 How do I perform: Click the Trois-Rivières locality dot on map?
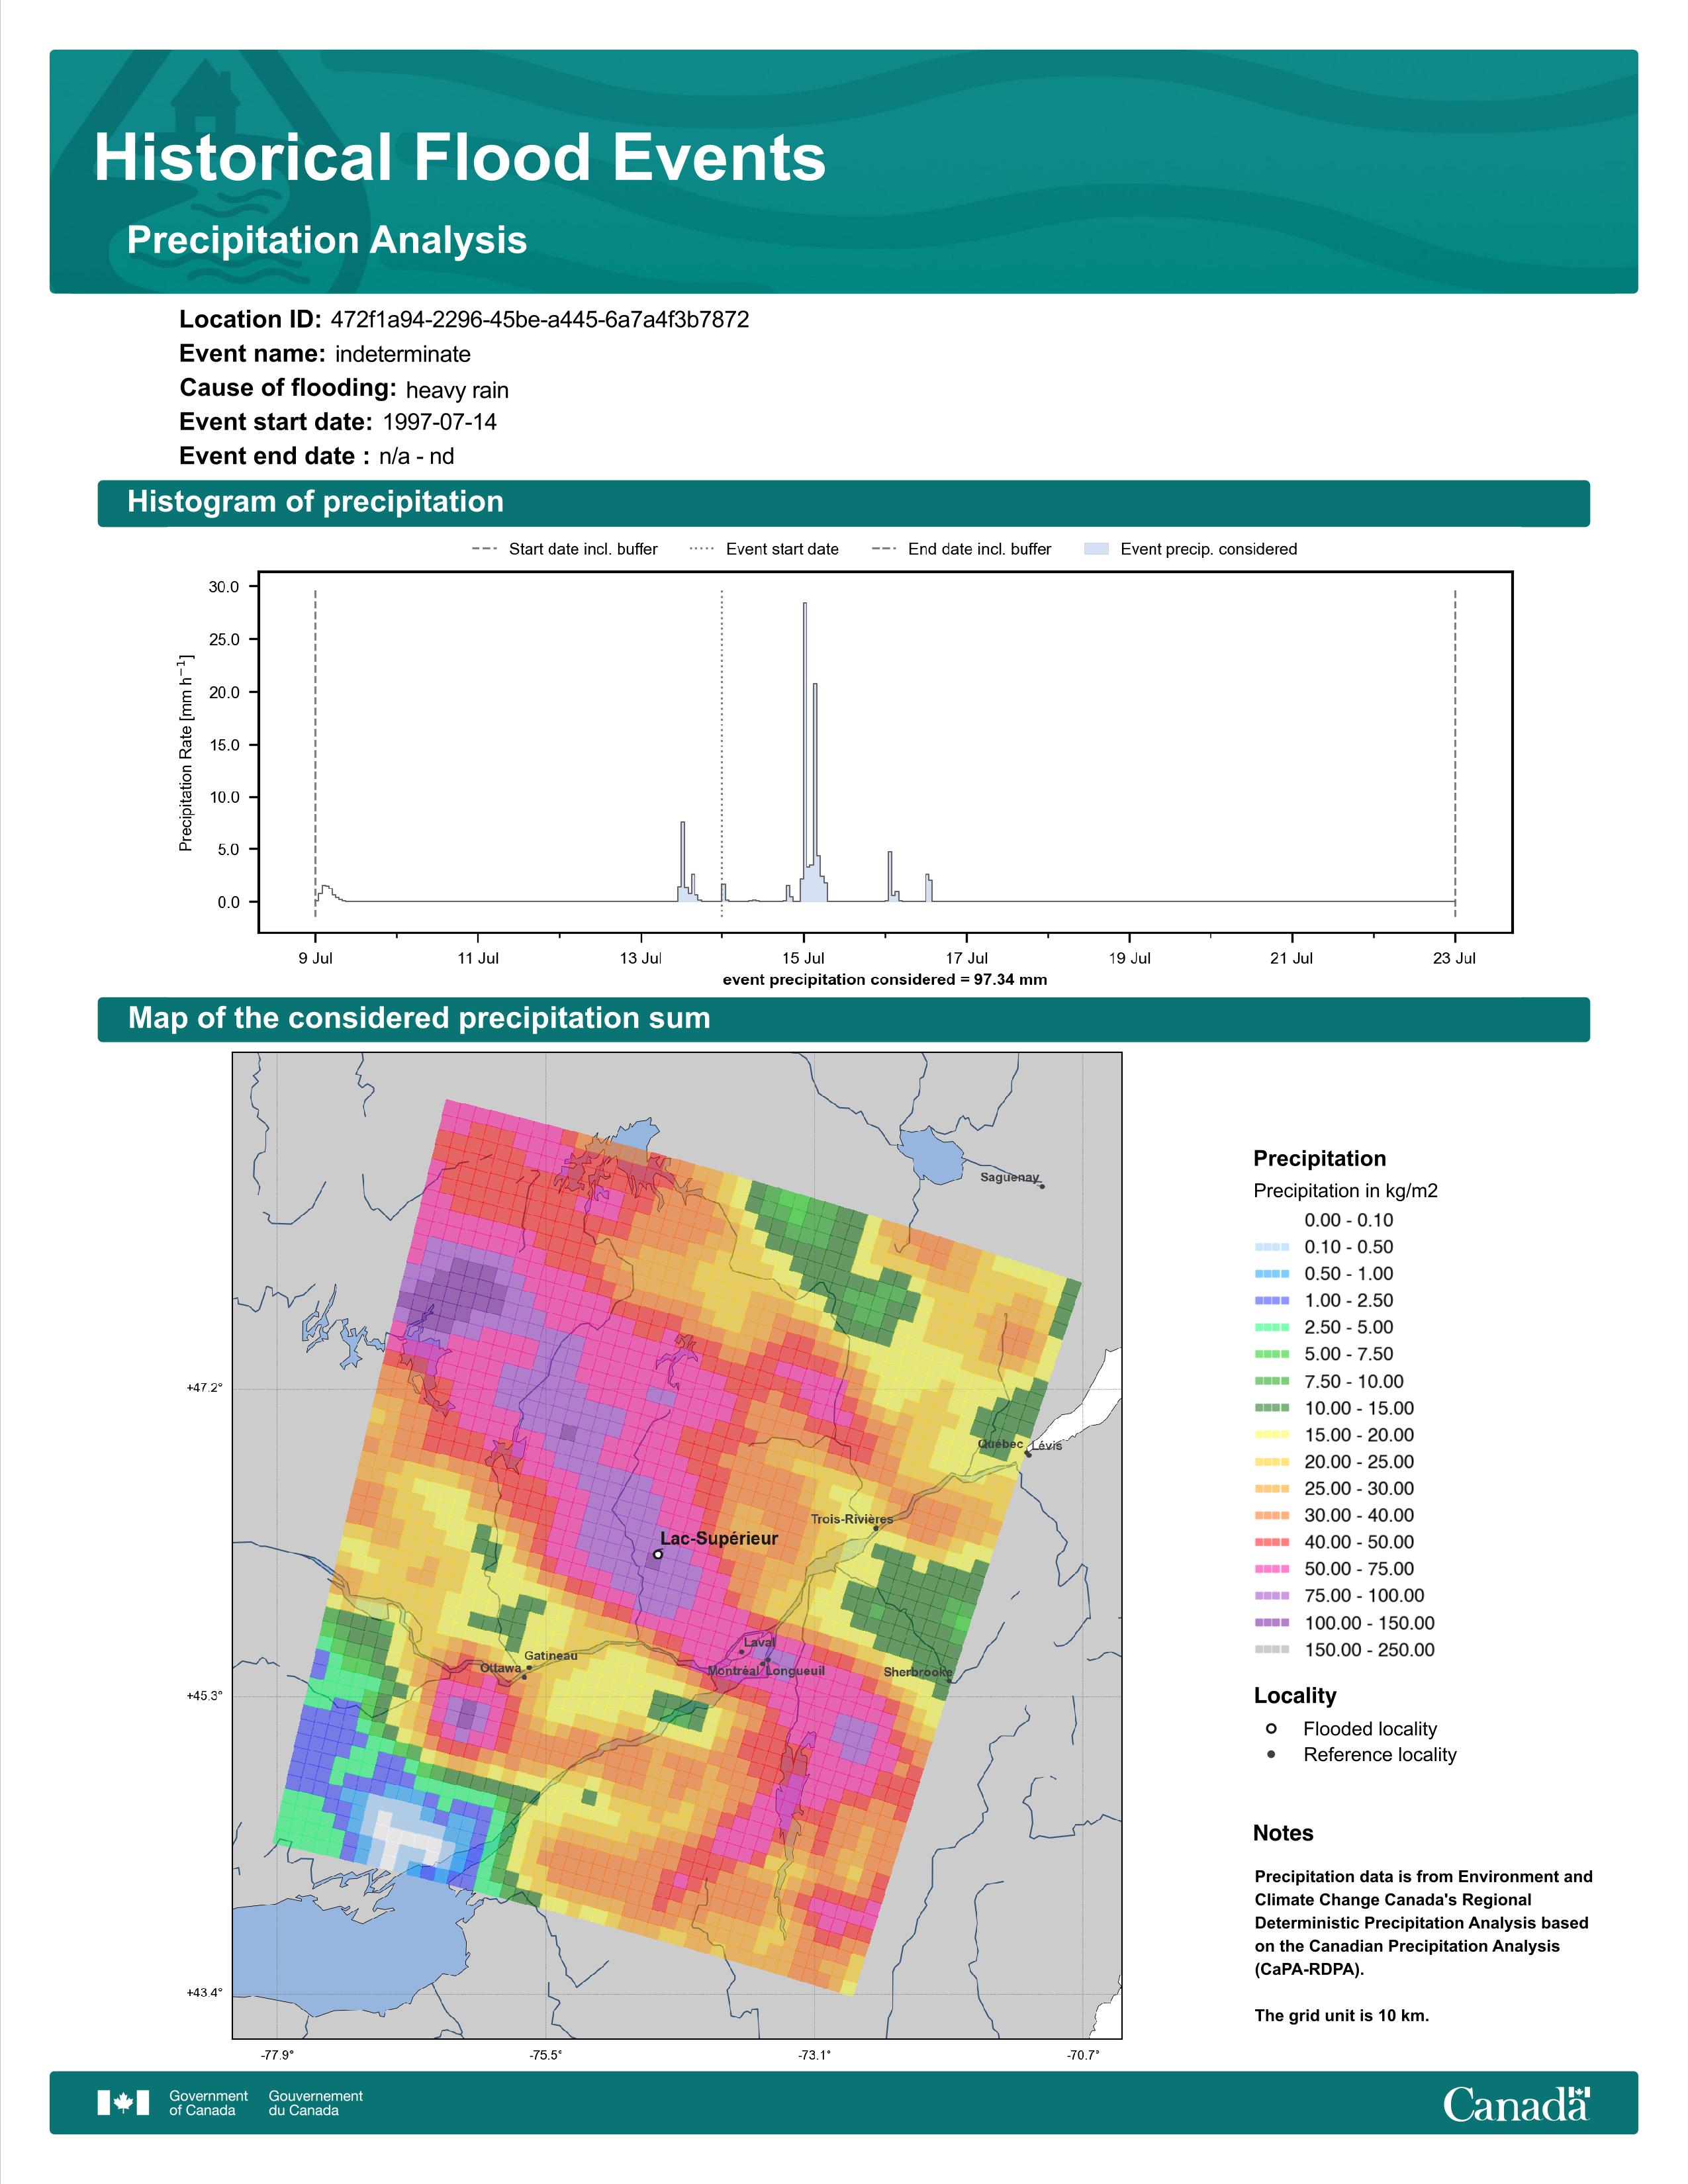(x=875, y=1528)
